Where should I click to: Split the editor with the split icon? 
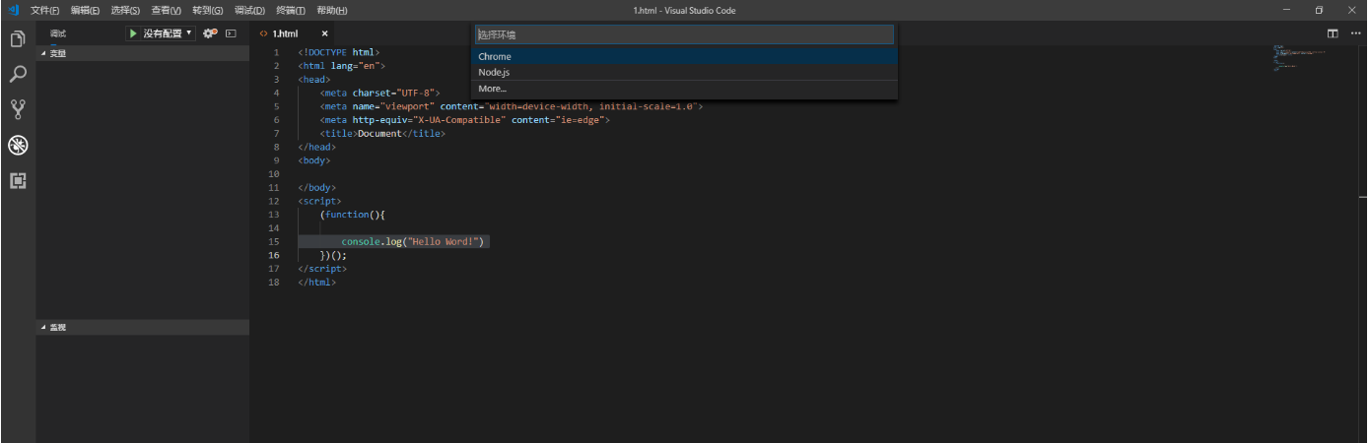click(x=1333, y=33)
